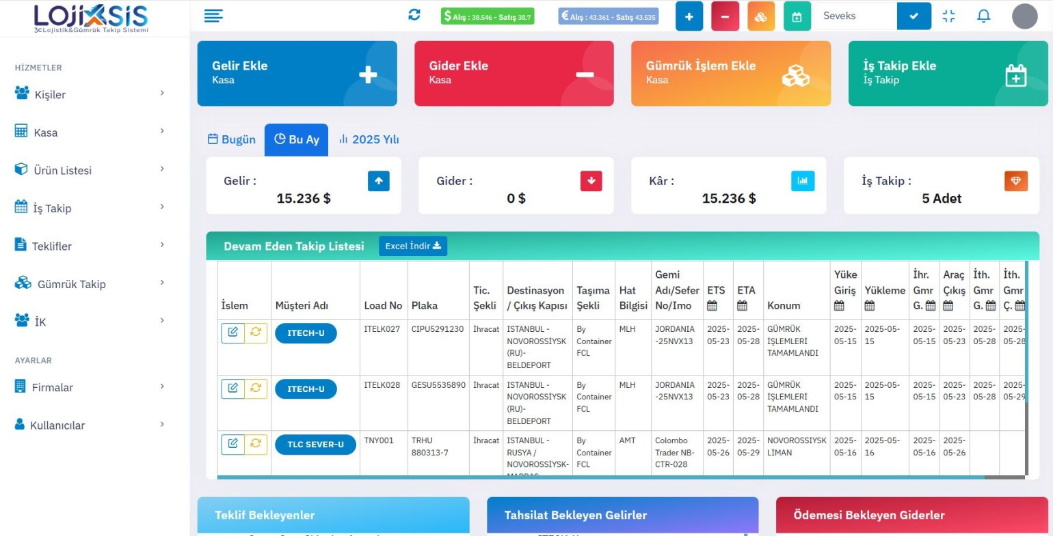The image size is (1053, 536).
Task: Click the hamburger menu icon in header
Action: [x=213, y=16]
